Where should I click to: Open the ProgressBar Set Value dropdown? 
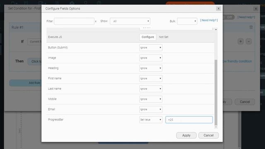click(151, 120)
